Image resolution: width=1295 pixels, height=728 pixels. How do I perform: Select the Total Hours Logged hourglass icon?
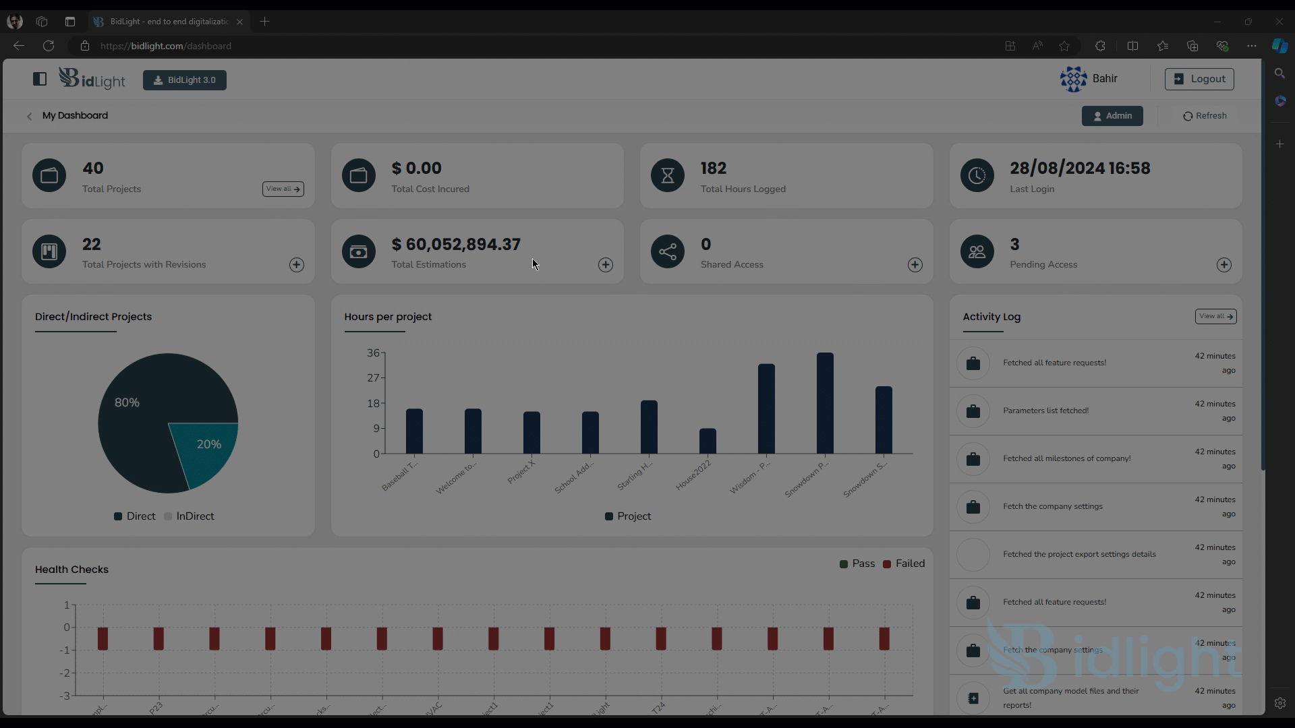coord(668,175)
